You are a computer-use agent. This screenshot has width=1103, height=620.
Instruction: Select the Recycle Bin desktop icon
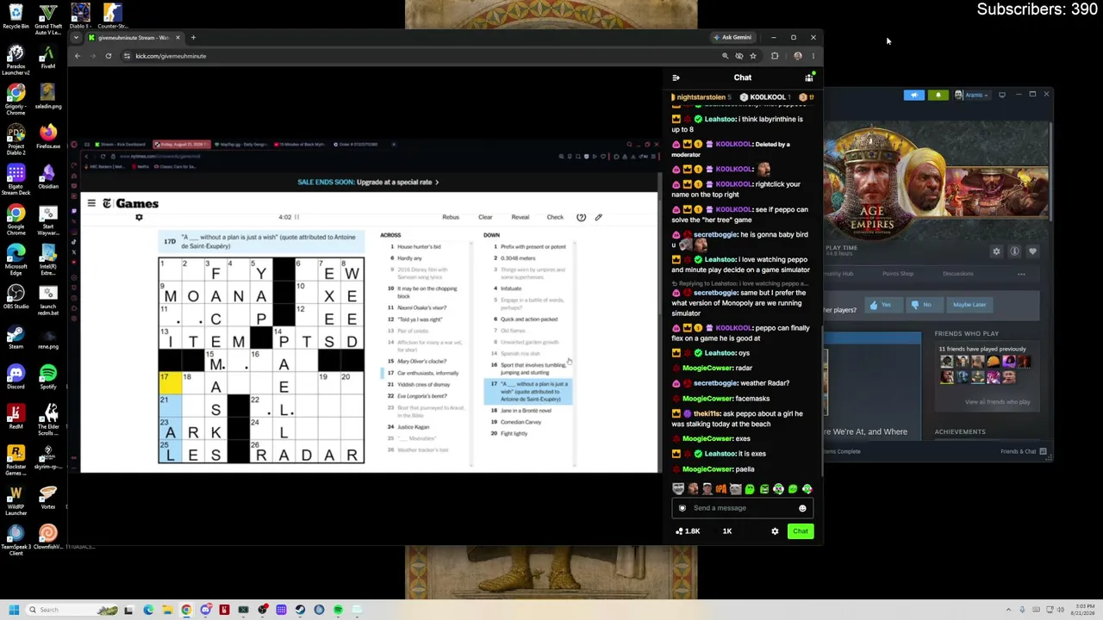(16, 17)
